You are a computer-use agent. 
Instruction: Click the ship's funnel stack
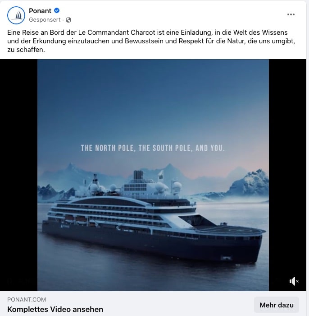point(138,175)
